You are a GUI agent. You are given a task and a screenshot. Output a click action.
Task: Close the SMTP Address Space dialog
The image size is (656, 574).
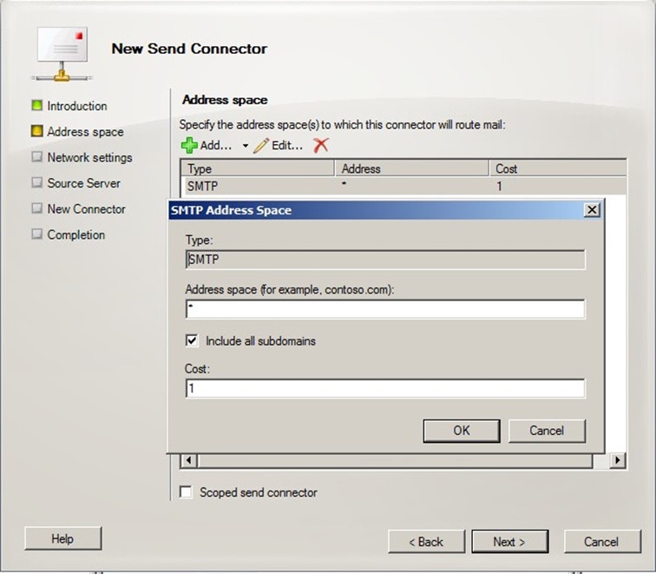(x=592, y=210)
